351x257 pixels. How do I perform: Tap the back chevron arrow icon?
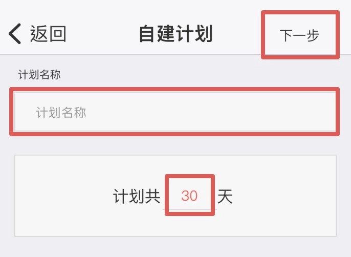15,34
